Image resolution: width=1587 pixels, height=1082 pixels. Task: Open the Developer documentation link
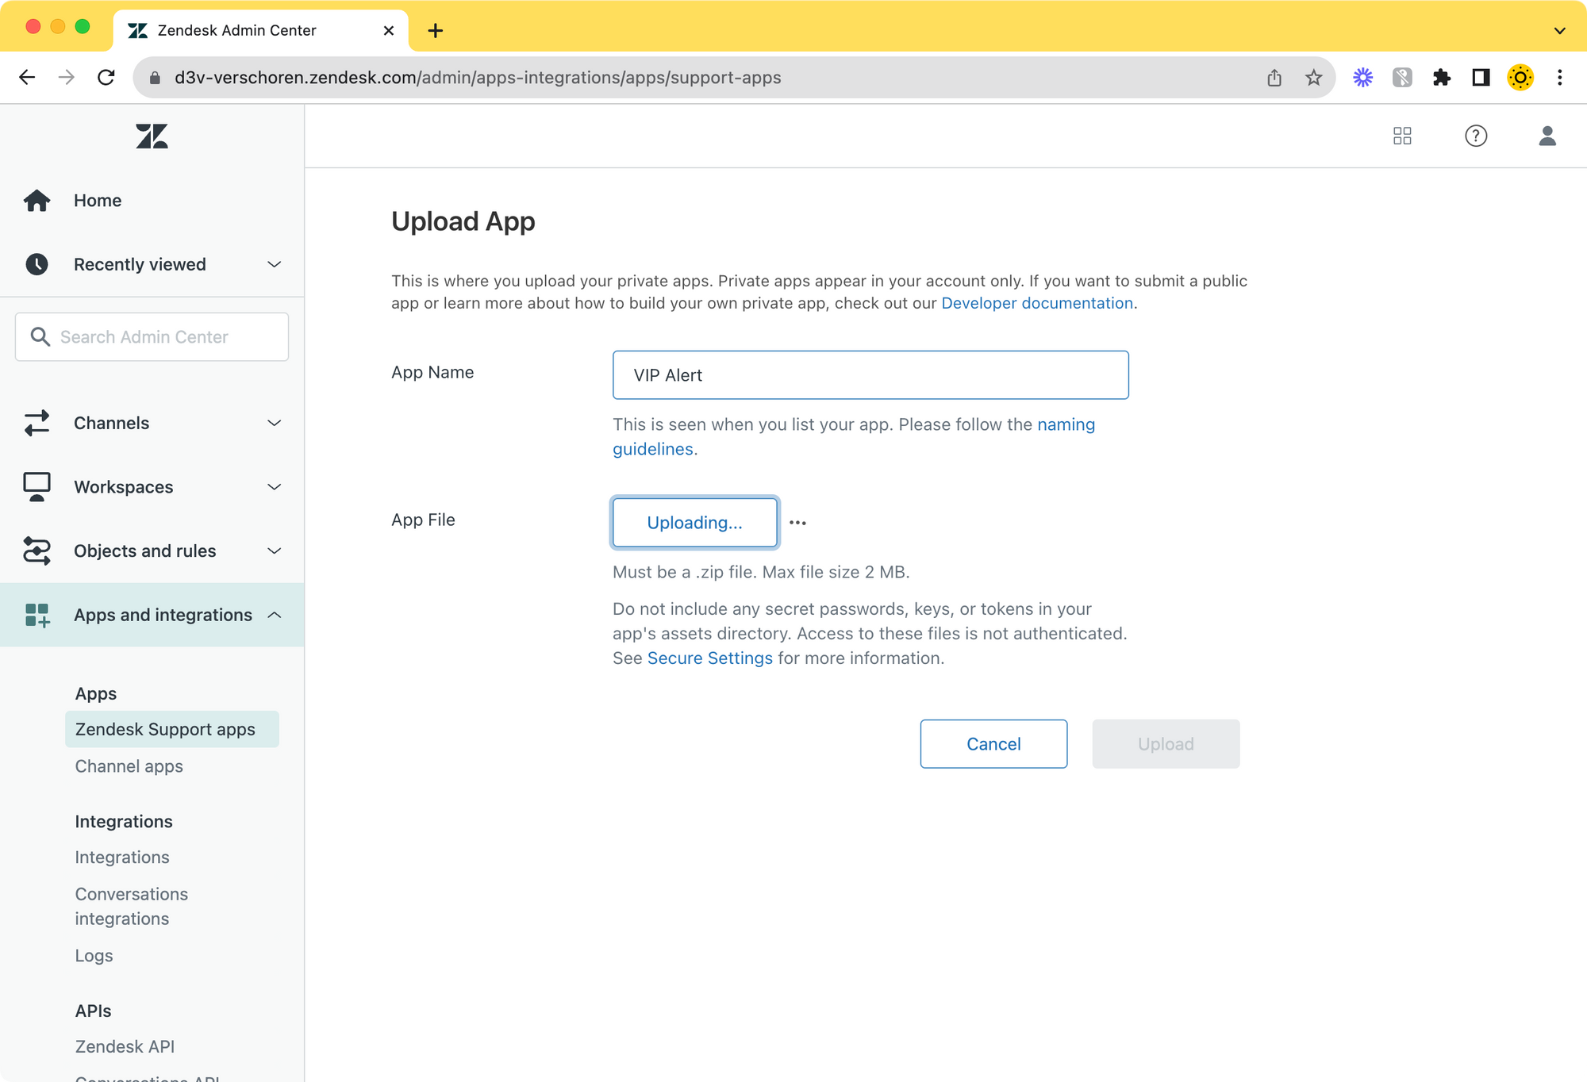[1036, 303]
